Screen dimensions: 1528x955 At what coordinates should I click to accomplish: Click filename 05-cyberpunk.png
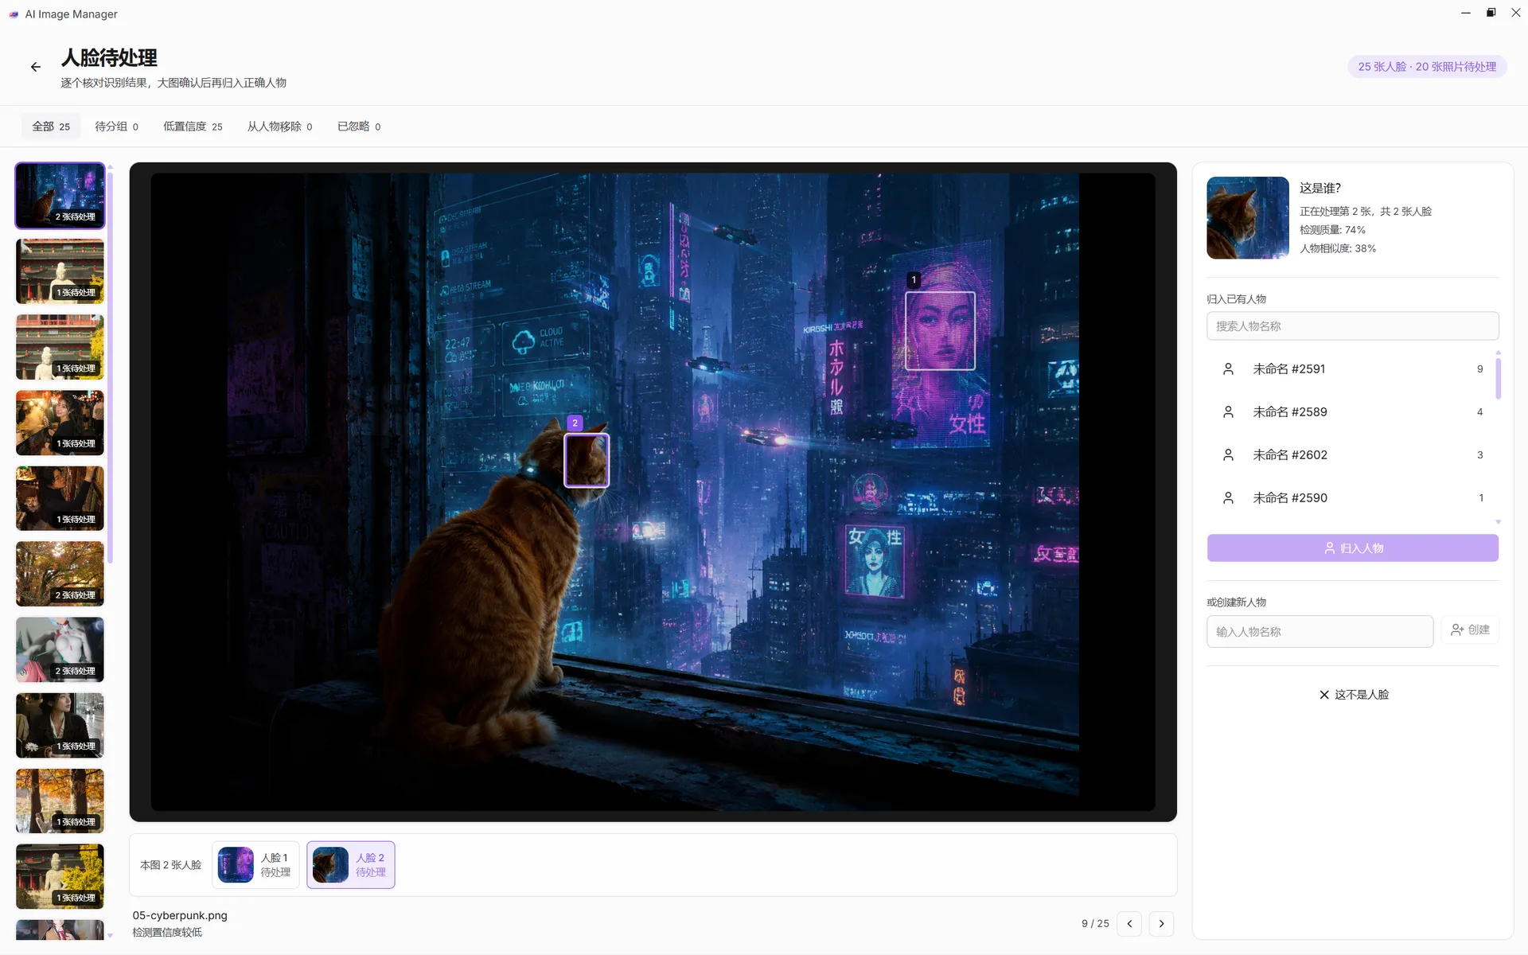pyautogui.click(x=180, y=915)
